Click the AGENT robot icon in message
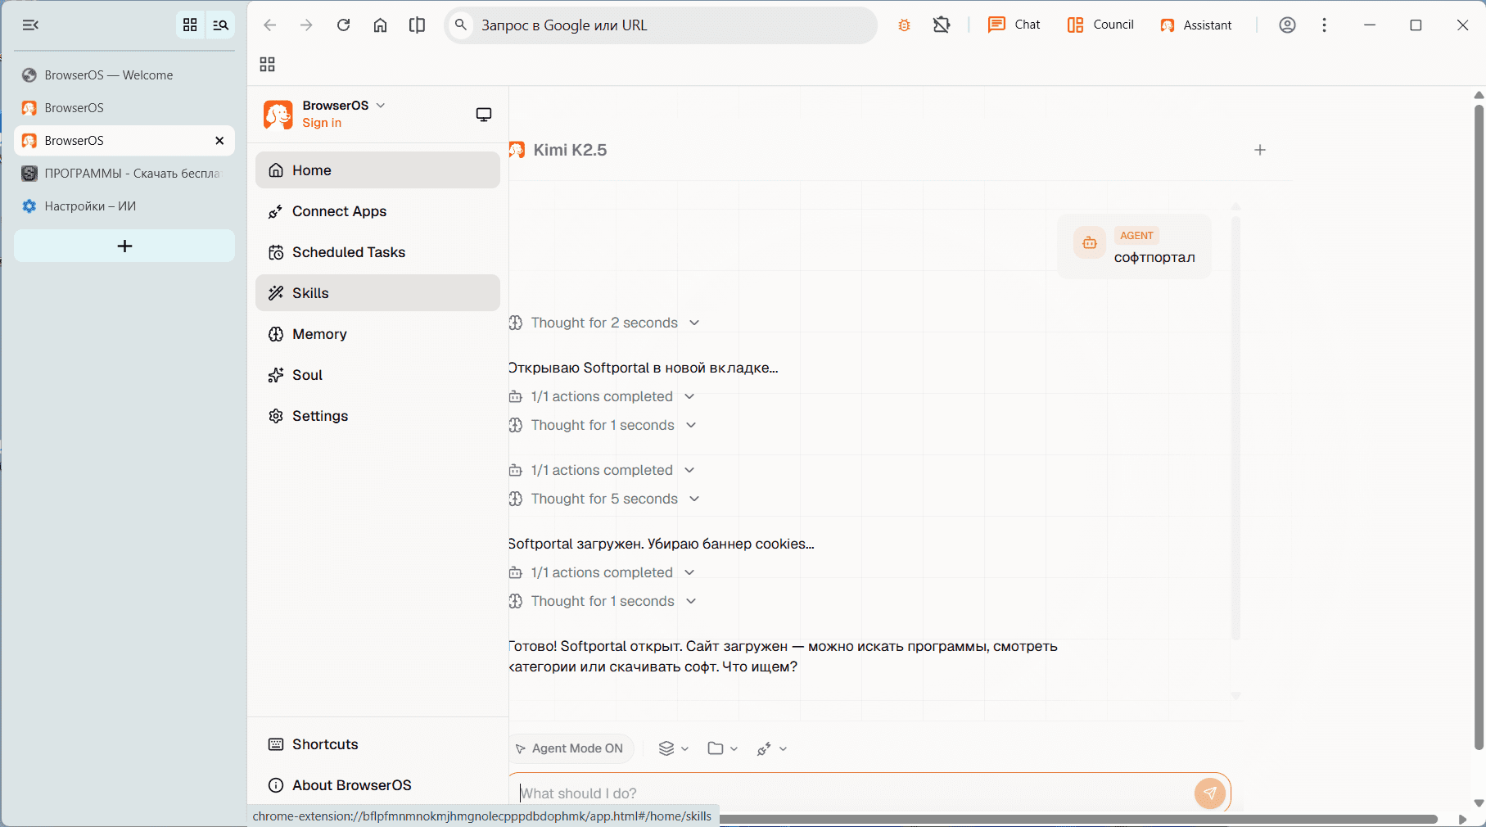The height and width of the screenshot is (827, 1486). tap(1090, 242)
